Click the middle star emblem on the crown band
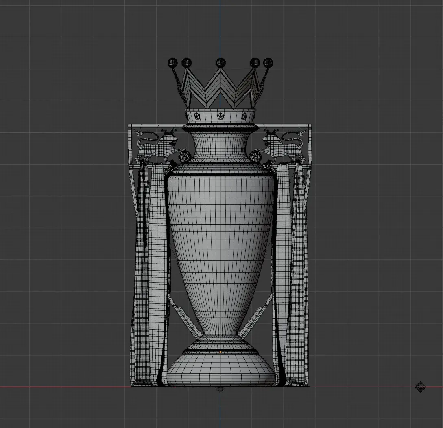 point(220,116)
